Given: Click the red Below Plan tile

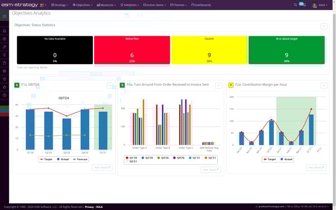Looking at the screenshot, I should 132,50.
